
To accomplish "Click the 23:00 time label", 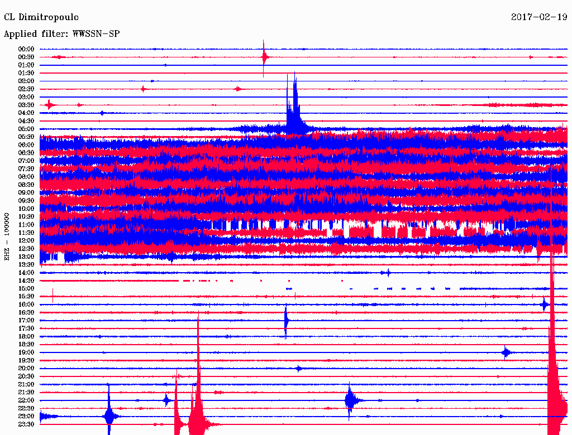I will (x=26, y=417).
